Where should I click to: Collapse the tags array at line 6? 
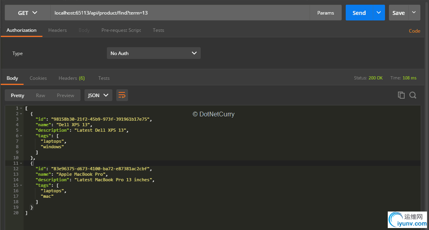pyautogui.click(x=21, y=136)
